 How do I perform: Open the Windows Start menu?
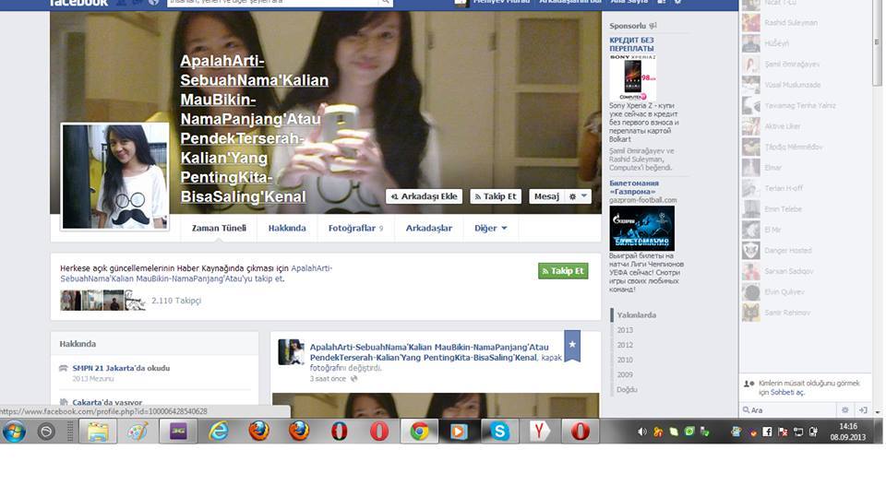click(14, 432)
